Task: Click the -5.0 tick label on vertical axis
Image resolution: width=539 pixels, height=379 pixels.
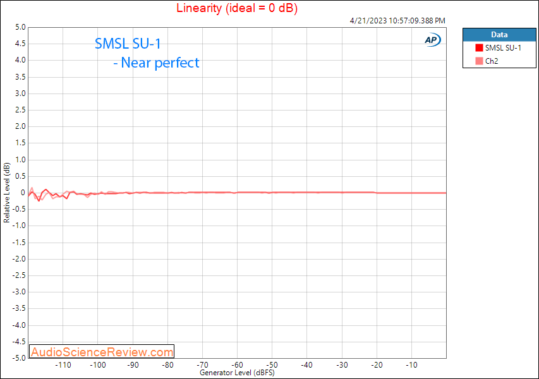Action: pos(19,358)
